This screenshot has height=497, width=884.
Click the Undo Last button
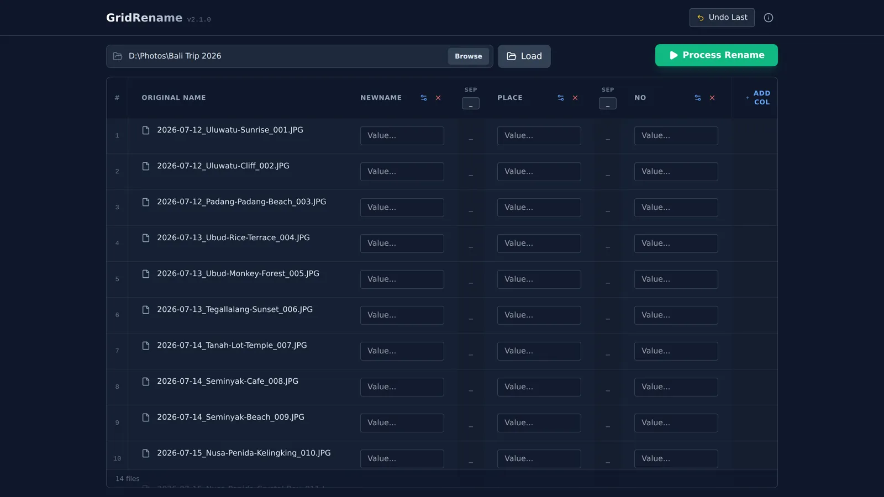pos(722,18)
